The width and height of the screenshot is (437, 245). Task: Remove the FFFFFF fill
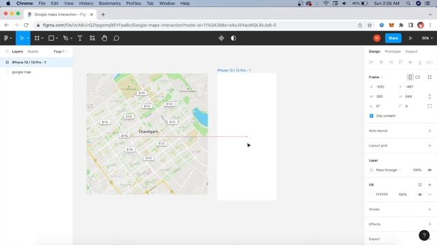[429, 195]
